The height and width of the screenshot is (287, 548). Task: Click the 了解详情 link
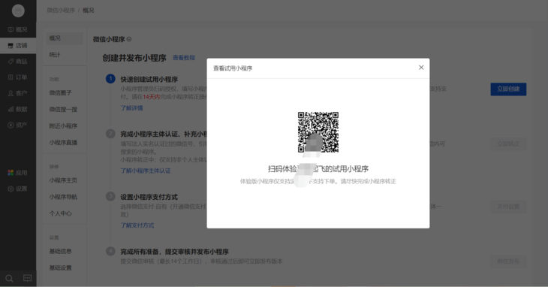132,108
